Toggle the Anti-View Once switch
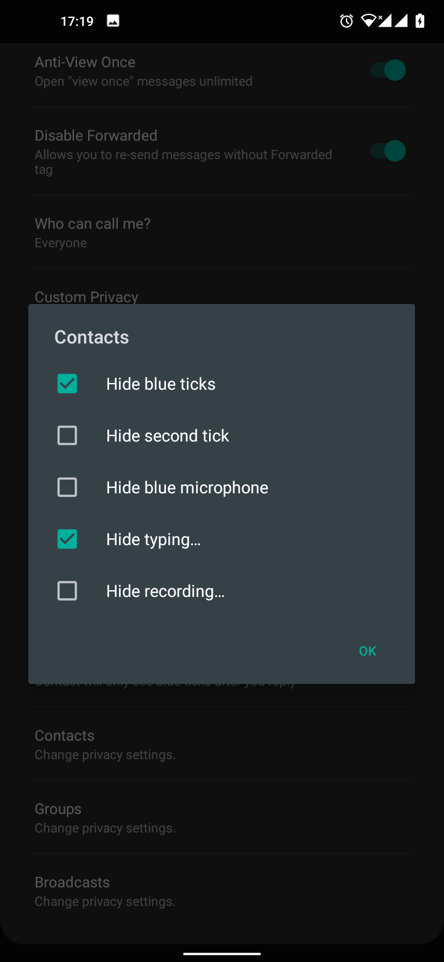The height and width of the screenshot is (962, 444). click(388, 71)
